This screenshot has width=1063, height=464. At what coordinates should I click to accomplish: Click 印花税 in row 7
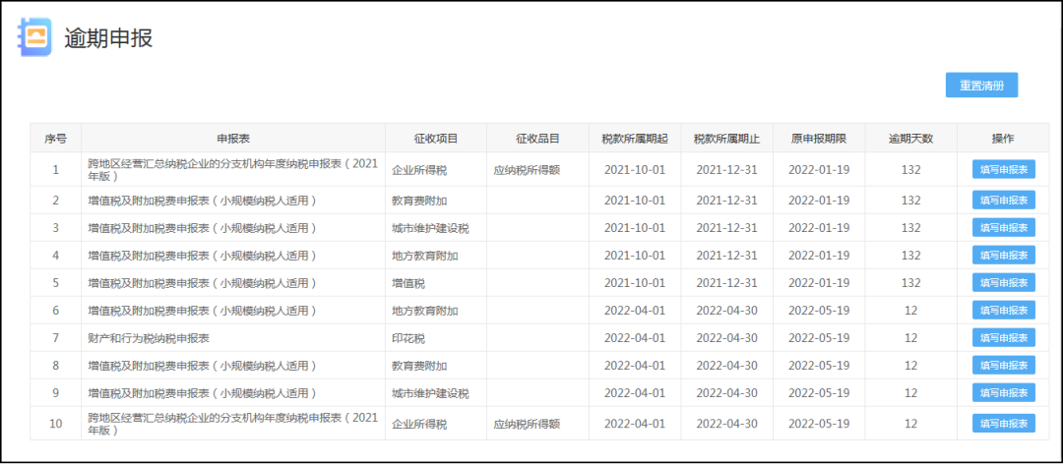[408, 338]
